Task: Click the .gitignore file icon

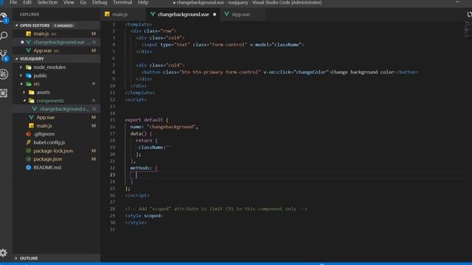Action: [x=29, y=134]
